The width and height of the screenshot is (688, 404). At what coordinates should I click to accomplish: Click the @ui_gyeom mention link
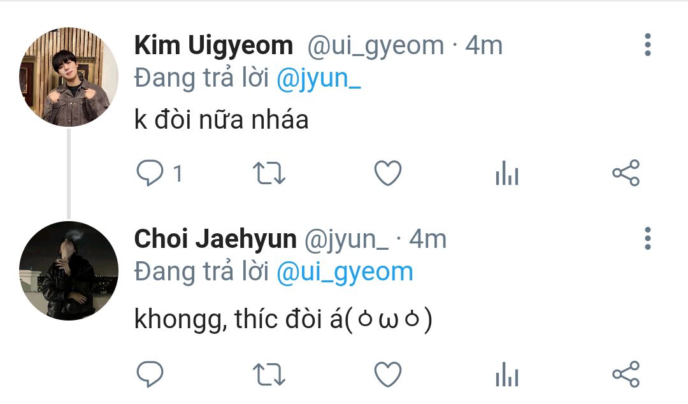tap(345, 272)
